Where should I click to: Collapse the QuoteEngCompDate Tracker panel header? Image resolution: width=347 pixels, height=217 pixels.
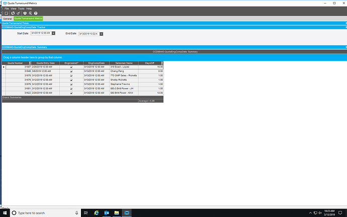175,27
